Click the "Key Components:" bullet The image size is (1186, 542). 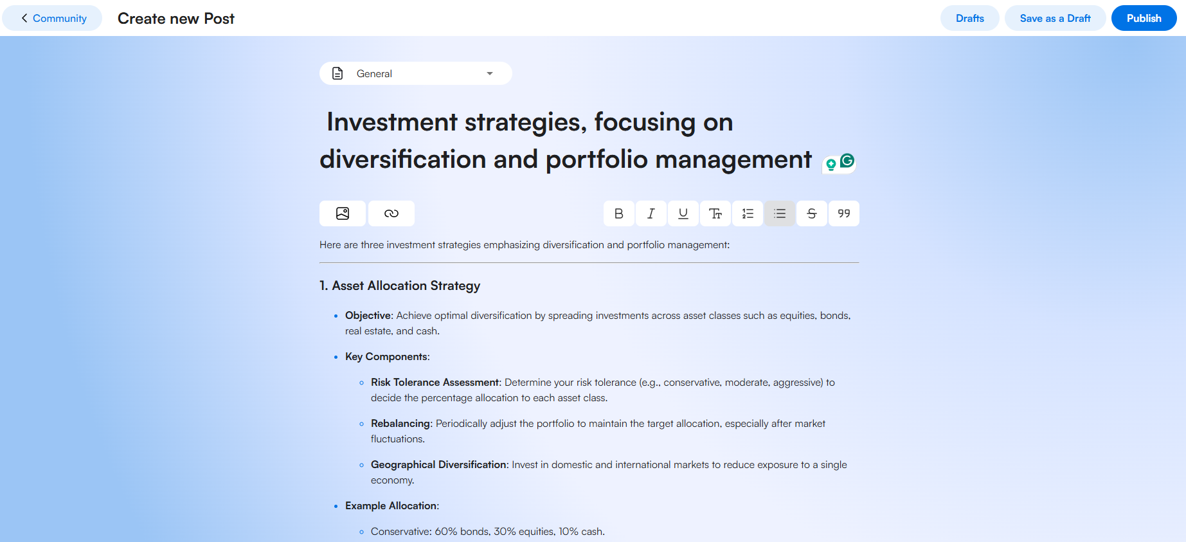388,357
